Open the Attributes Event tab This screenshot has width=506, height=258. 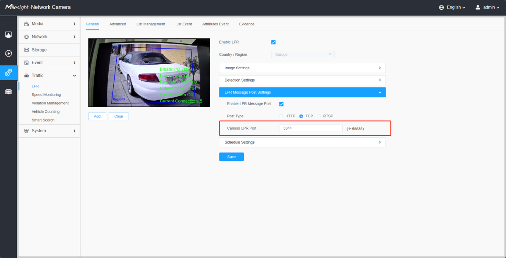point(216,24)
